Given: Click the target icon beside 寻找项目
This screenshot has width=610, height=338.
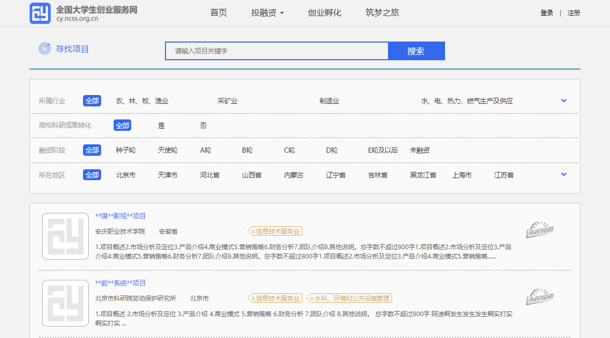Looking at the screenshot, I should tap(44, 49).
